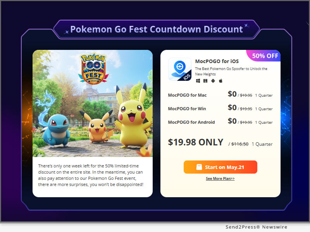Click the shopping bag icon on button

point(199,167)
